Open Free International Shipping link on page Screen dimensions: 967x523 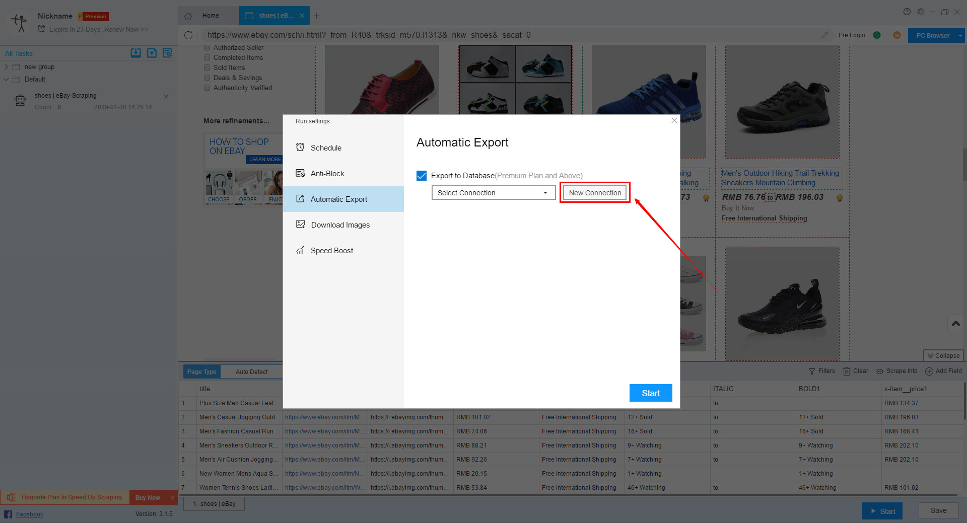pyautogui.click(x=764, y=218)
